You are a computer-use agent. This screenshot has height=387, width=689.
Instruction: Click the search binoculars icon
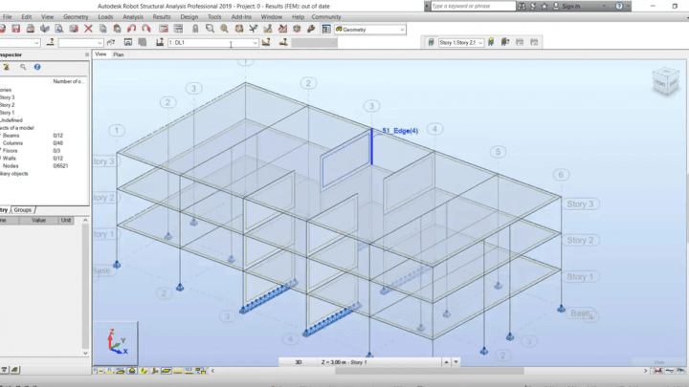coord(522,6)
